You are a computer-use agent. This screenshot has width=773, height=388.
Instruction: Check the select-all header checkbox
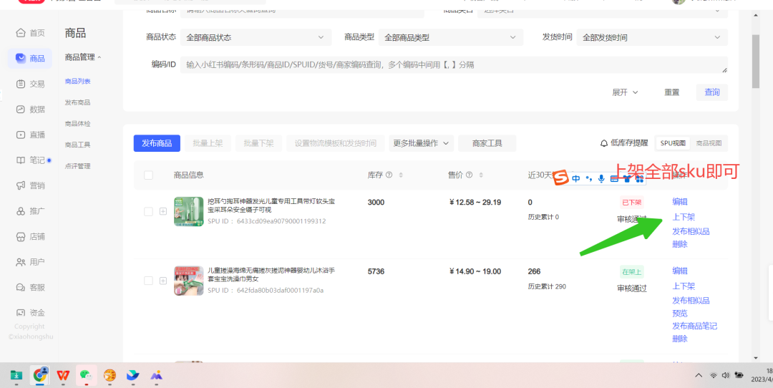(x=148, y=175)
